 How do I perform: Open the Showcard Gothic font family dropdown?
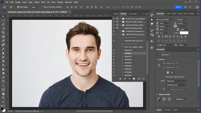pos(165,19)
